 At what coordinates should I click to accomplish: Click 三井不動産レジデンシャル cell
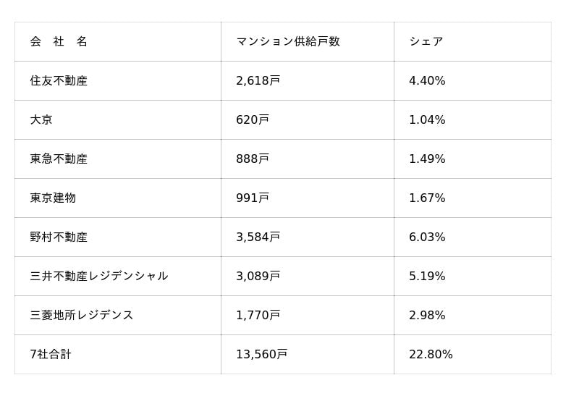click(99, 277)
